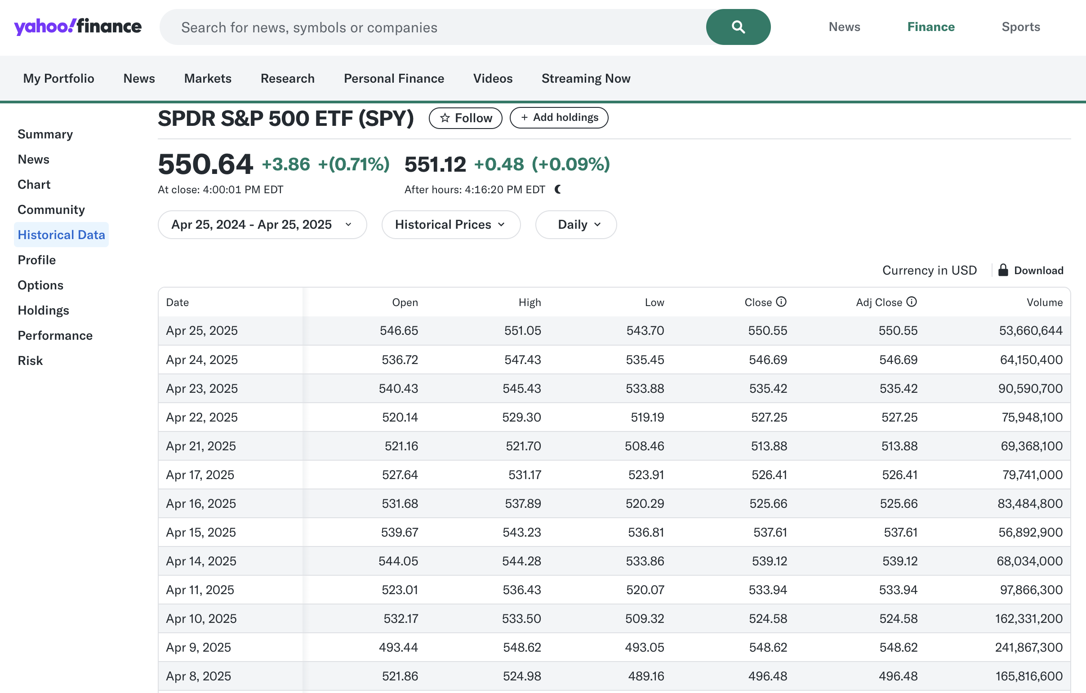Screen dimensions: 1086x693
Task: Open the Holdings sidebar tab
Action: point(43,310)
